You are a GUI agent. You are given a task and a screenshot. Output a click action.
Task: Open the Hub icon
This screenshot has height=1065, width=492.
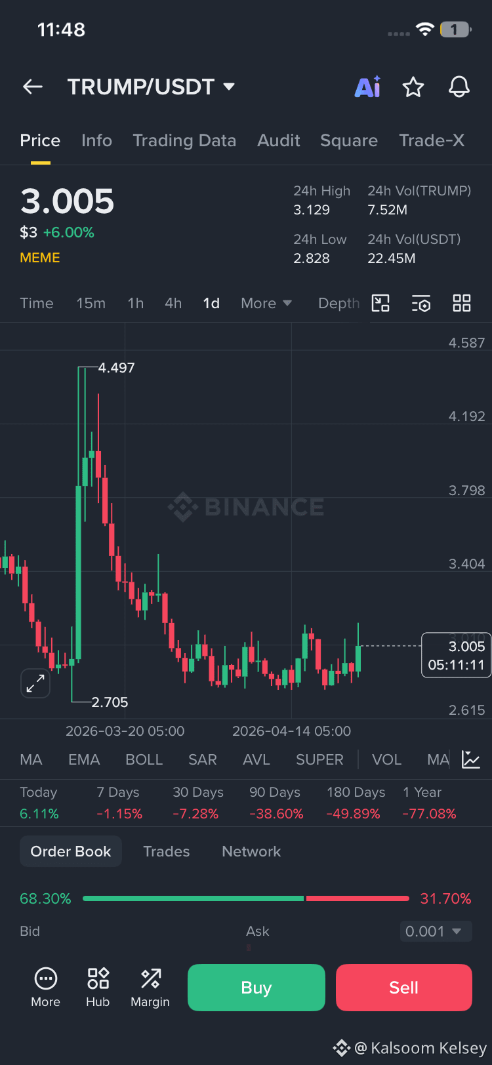click(x=98, y=988)
